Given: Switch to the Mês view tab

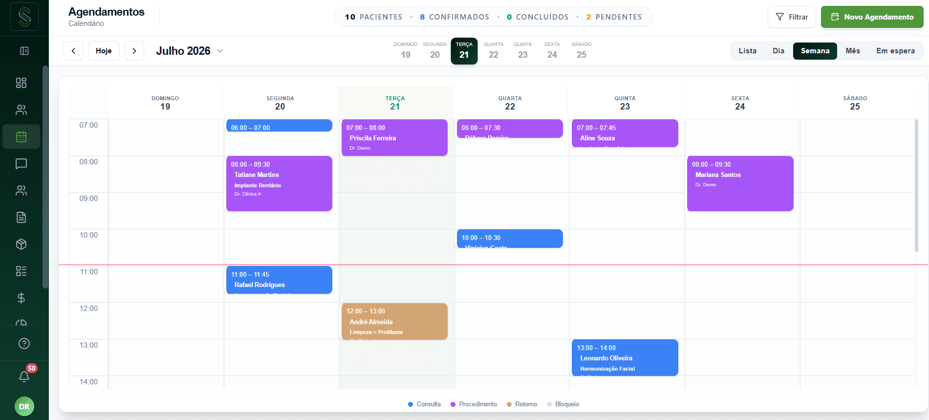Looking at the screenshot, I should click(853, 51).
